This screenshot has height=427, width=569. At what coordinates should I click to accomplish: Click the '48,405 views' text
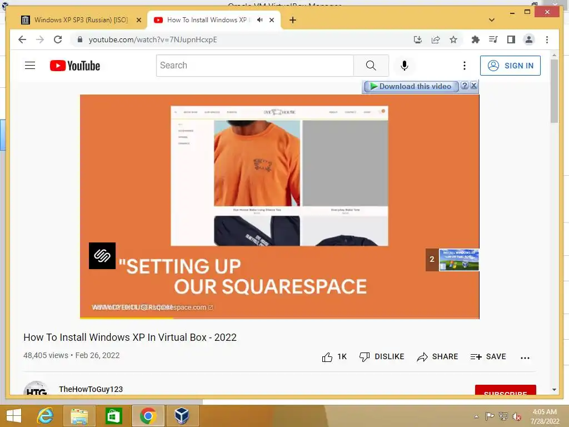[x=46, y=355]
